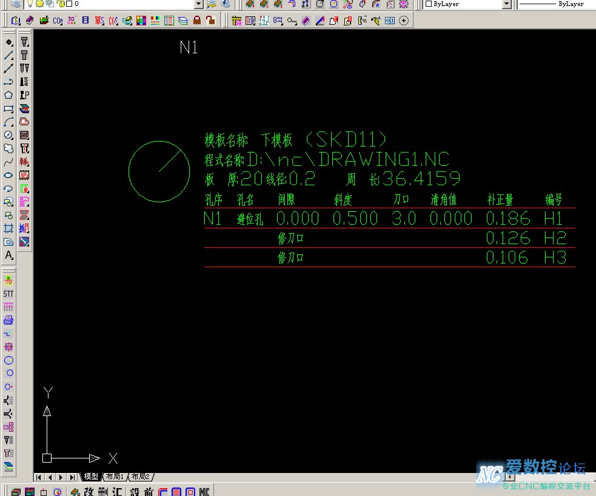Click the 0.186 compensation value for H1
596x496 pixels.
pos(508,219)
